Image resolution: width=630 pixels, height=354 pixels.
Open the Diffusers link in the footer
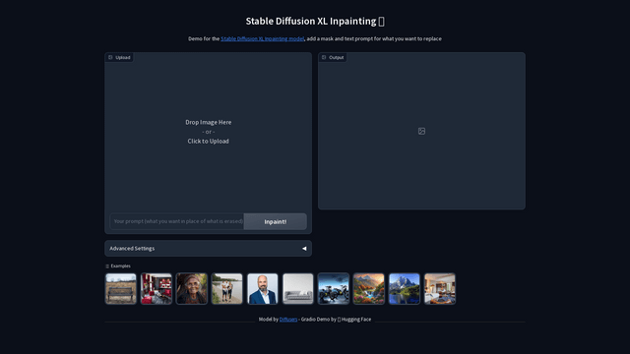tap(288, 320)
